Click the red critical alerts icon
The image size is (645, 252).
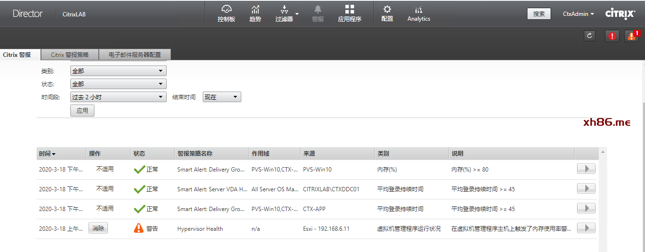coord(612,36)
